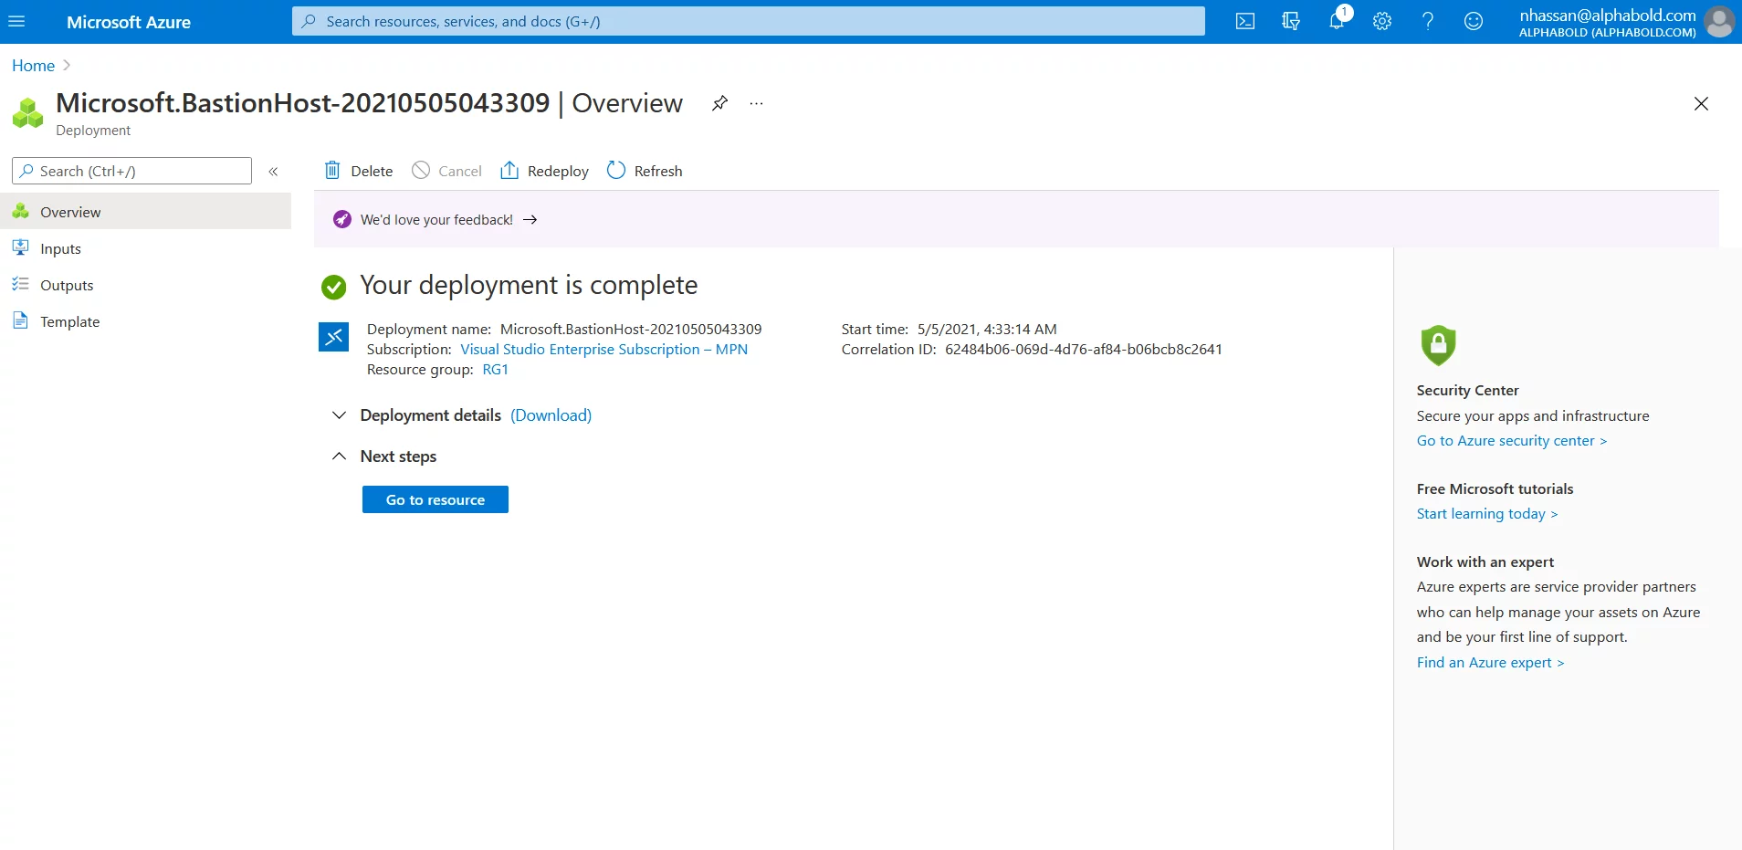Screen dimensions: 1742x850
Task: Collapse the Next steps section
Action: click(x=339, y=456)
